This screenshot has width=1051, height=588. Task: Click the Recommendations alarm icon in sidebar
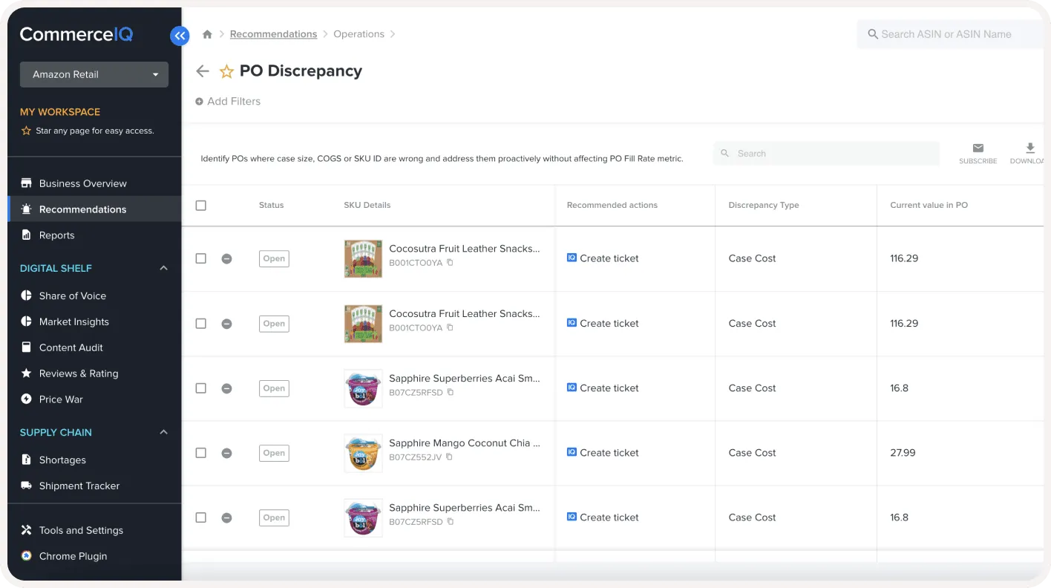(x=27, y=209)
